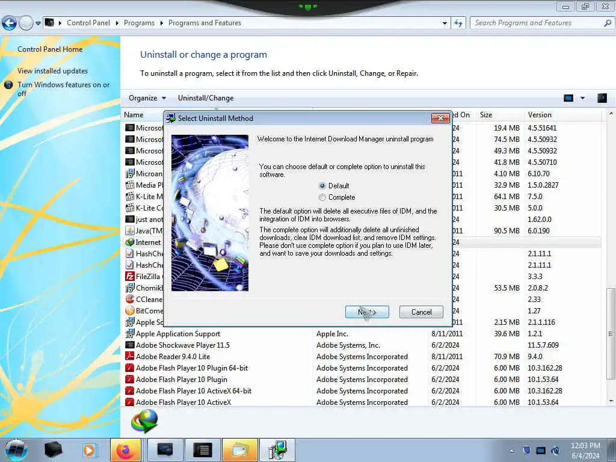Click the vertical scrollbar down arrow
The image size is (616, 462).
(x=611, y=401)
